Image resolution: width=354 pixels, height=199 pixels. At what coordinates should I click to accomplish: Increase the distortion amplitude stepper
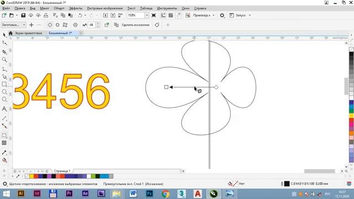tap(98, 23)
